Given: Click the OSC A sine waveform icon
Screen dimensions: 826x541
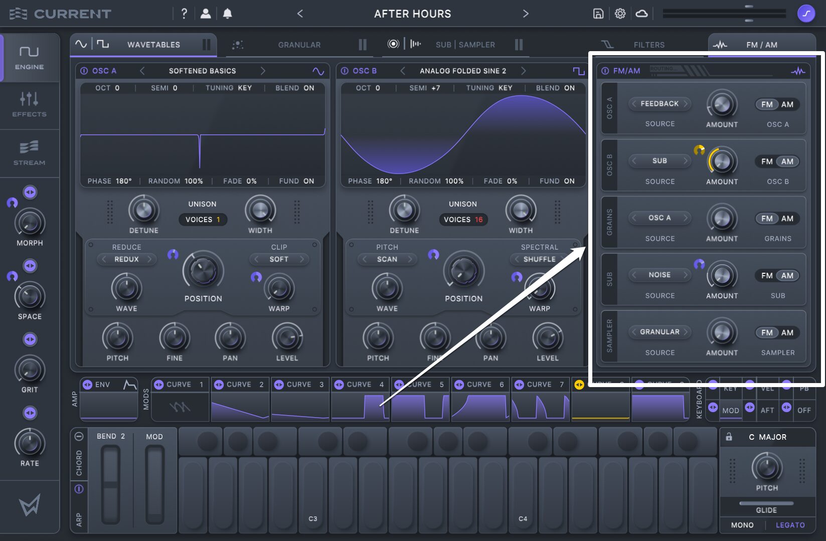Looking at the screenshot, I should point(318,71).
